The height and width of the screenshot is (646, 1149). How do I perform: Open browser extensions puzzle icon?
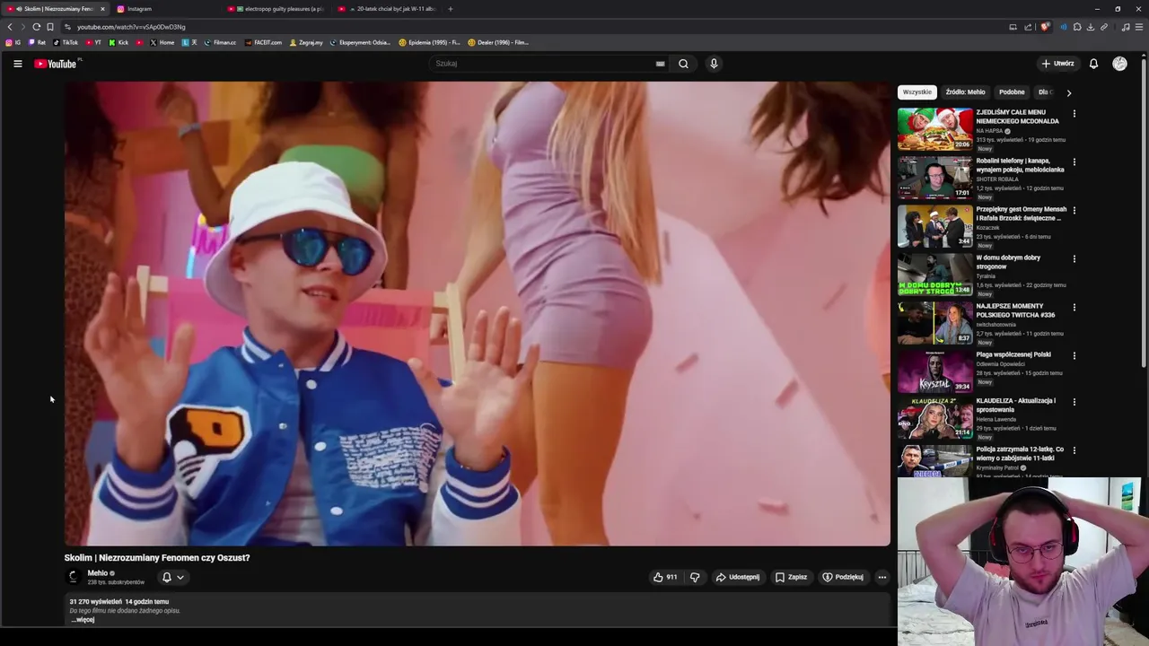pyautogui.click(x=1077, y=27)
